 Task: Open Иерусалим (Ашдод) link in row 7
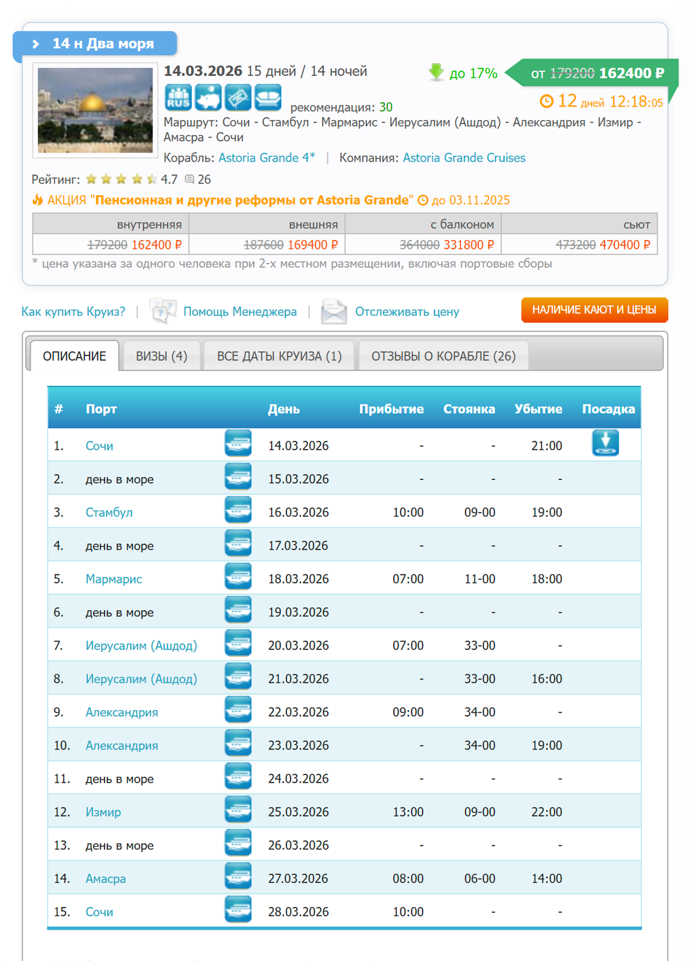click(x=141, y=646)
